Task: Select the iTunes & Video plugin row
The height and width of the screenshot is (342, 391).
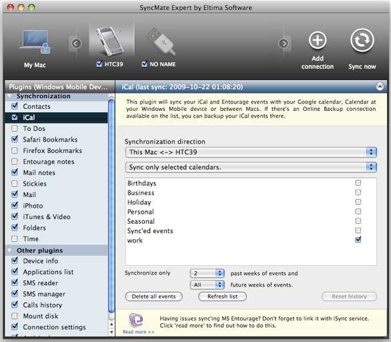Action: click(56, 216)
